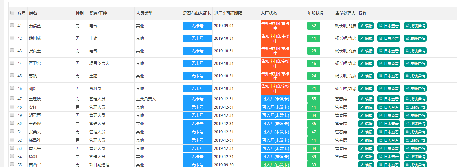Screen dimensions: 457x167
Task: Check the box for row 41 秦福章
Action: click(12, 25)
